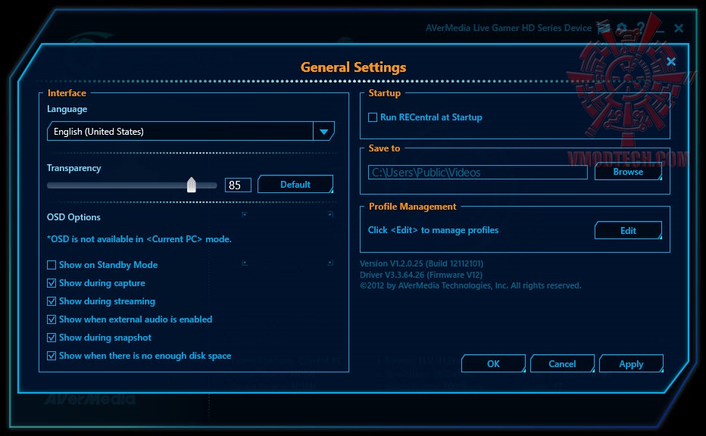Click 'Click <Edit> to manage profiles' text

433,230
